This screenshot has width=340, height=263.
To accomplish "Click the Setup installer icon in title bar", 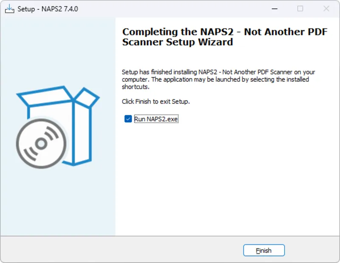I will pos(9,9).
